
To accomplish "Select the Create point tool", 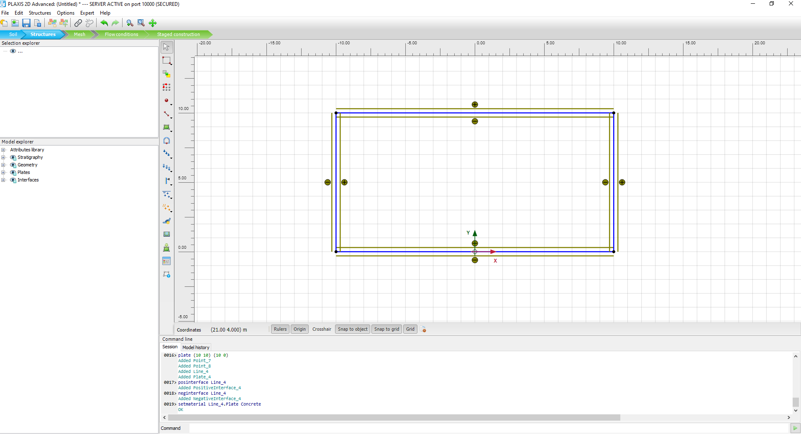I will coord(166,101).
